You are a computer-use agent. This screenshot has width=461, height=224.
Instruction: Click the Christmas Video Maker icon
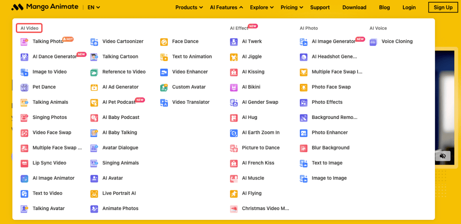[234, 209]
